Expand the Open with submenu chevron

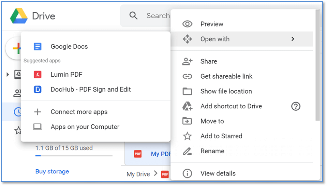point(293,39)
